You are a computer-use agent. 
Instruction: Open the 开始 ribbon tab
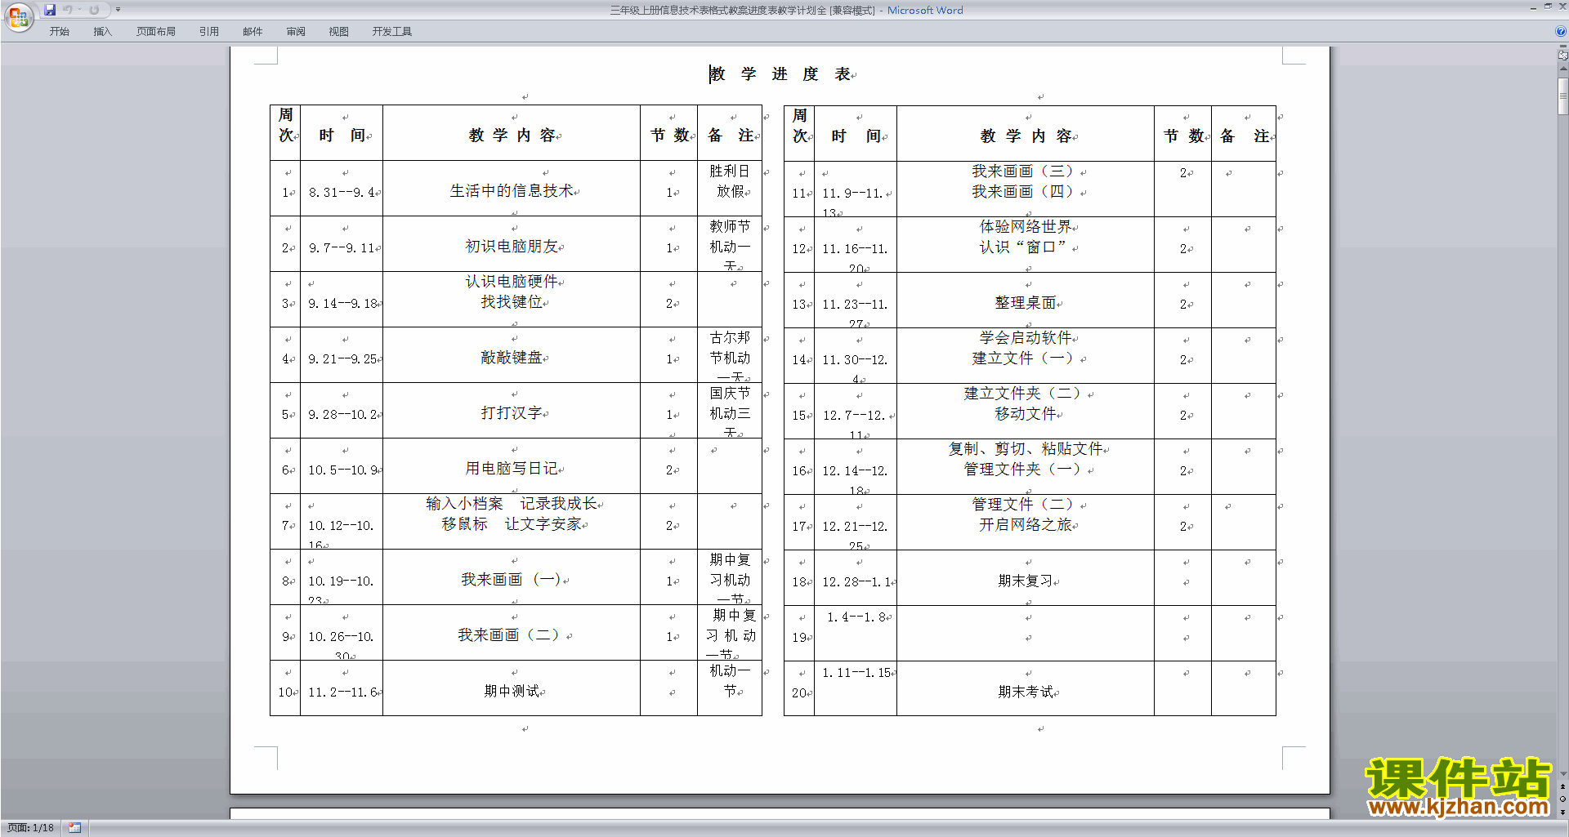(x=60, y=31)
